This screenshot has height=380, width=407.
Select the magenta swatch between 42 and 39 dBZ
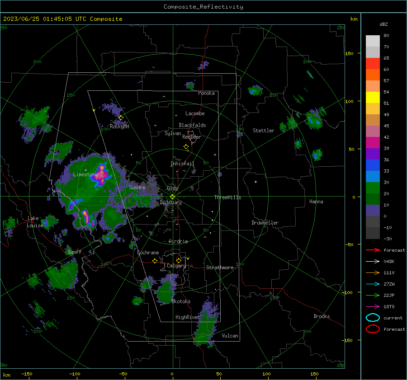tap(373, 143)
